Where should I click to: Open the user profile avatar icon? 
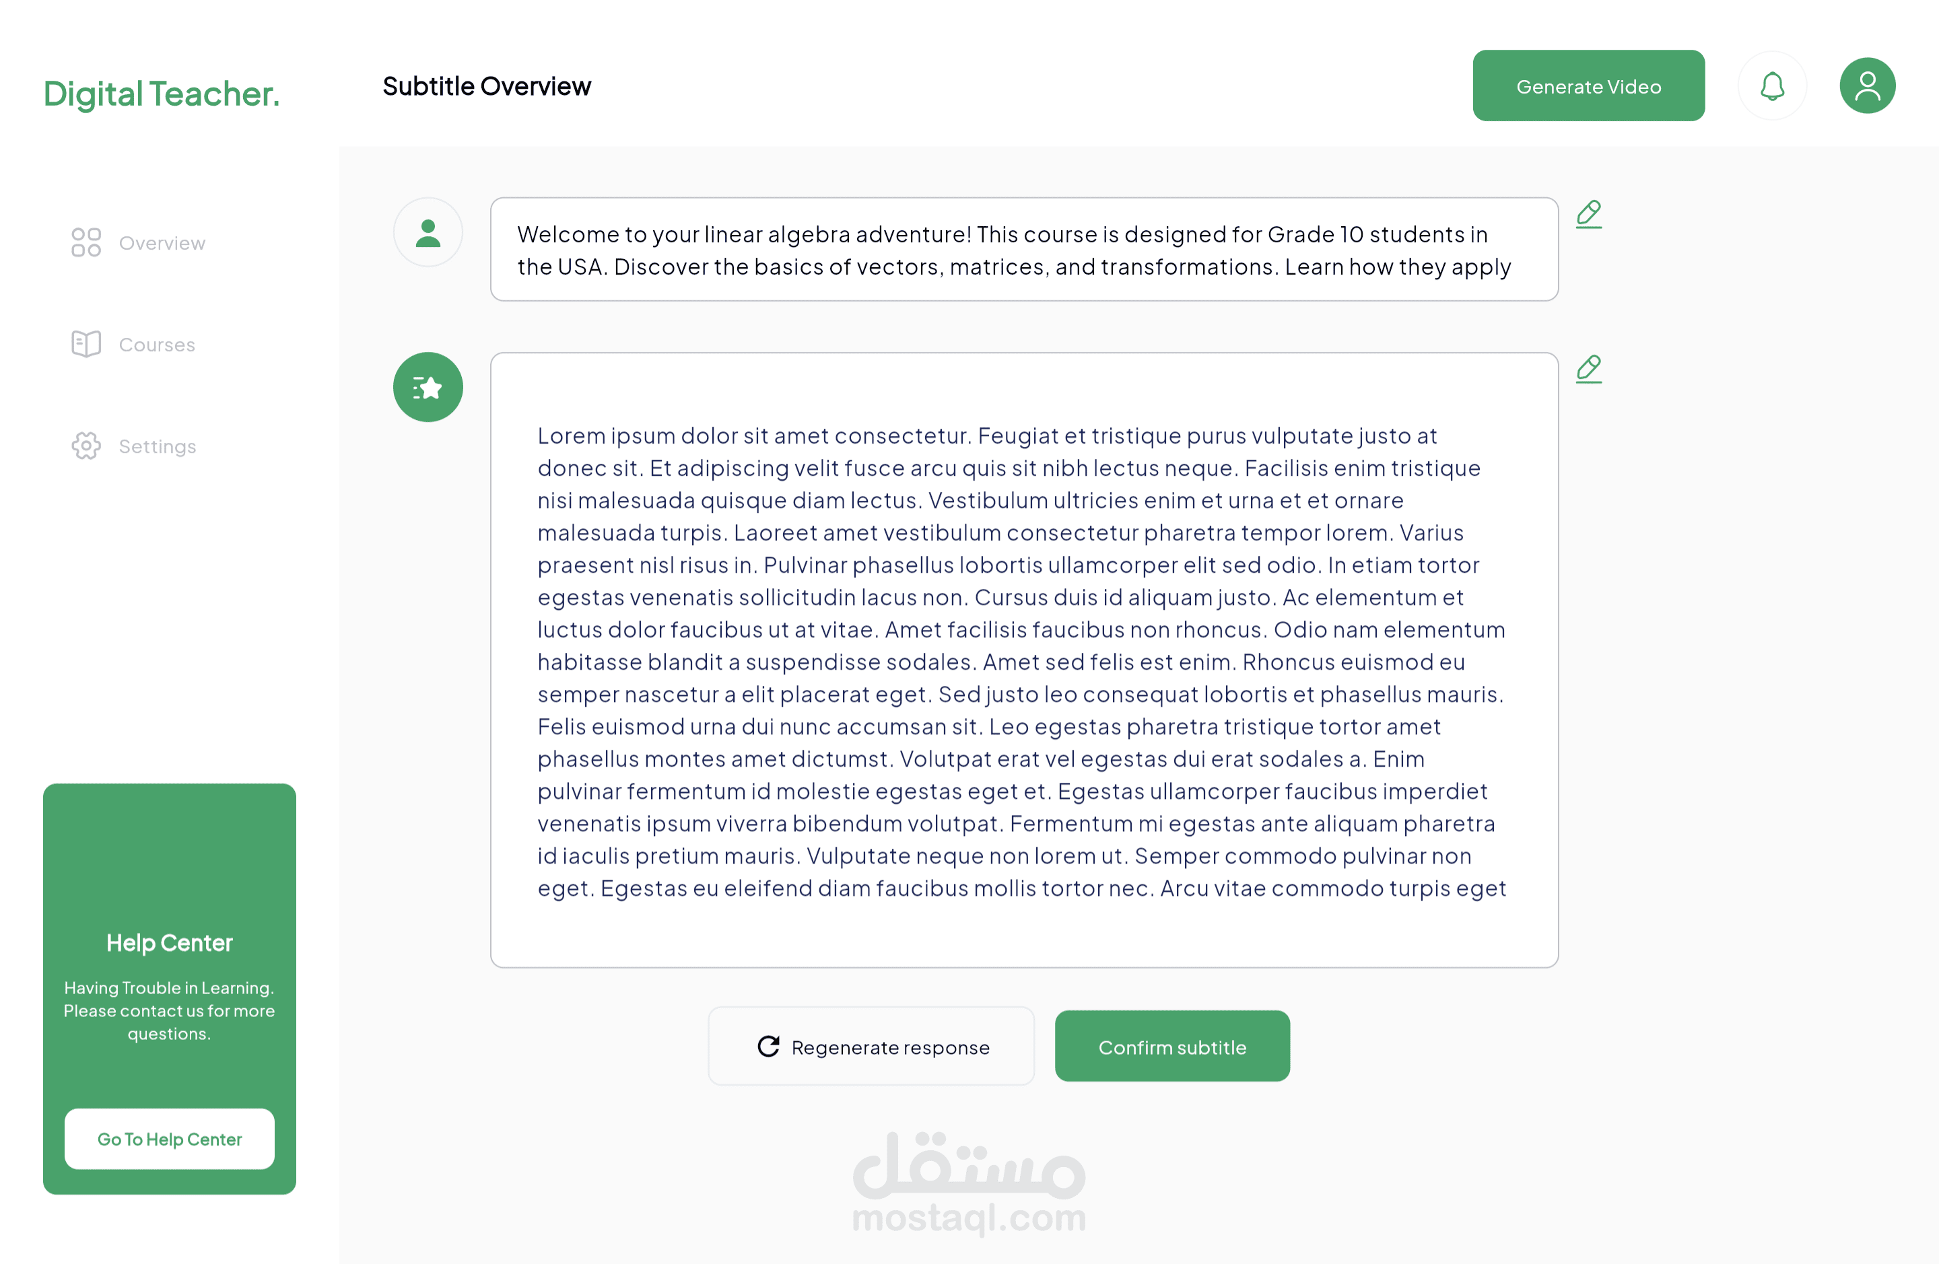tap(1866, 86)
